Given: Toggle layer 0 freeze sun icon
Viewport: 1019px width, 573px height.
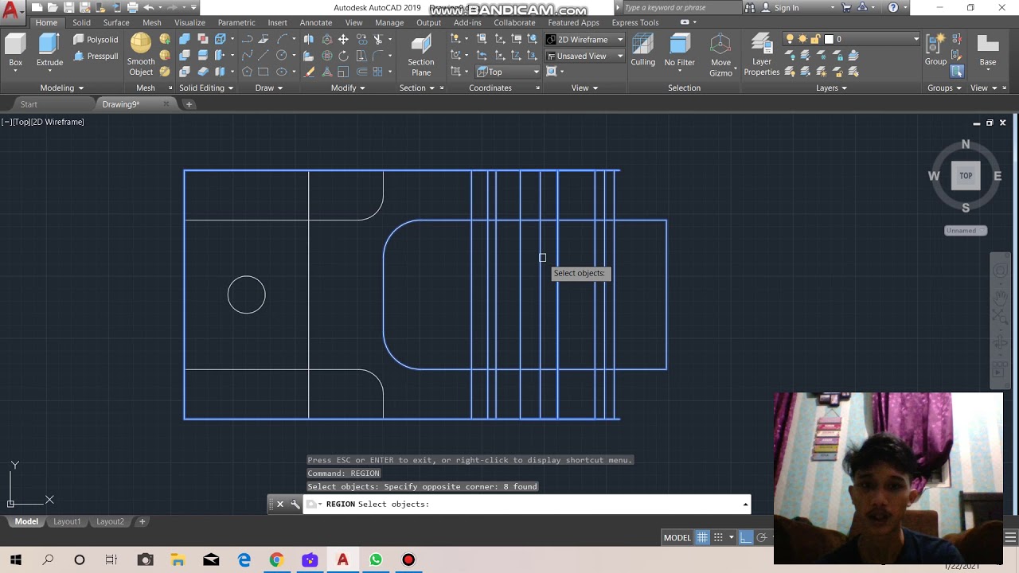Looking at the screenshot, I should (802, 39).
